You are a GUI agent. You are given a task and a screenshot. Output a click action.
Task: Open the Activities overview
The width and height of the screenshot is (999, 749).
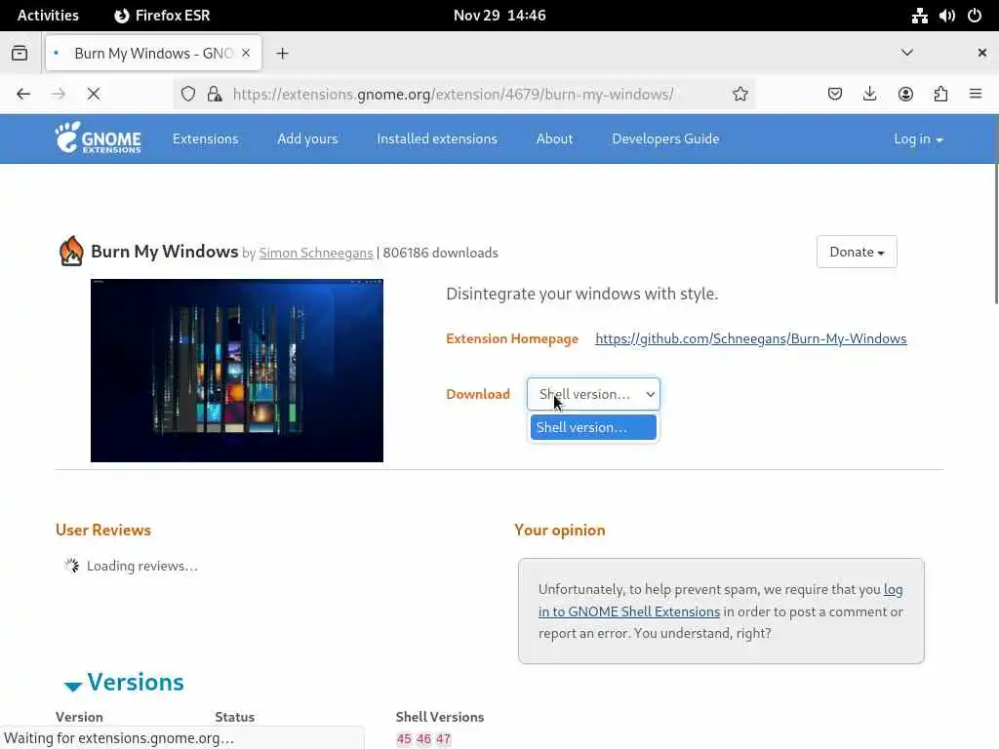point(48,16)
